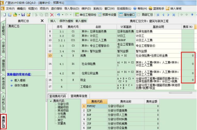Collapse the 费用代码 tree root
Screen dimensions: 197x130
[x=51, y=101]
